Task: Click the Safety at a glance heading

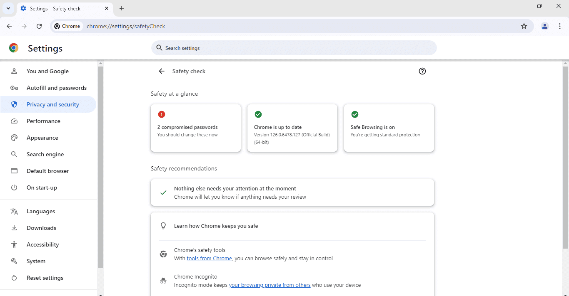Action: pyautogui.click(x=174, y=94)
